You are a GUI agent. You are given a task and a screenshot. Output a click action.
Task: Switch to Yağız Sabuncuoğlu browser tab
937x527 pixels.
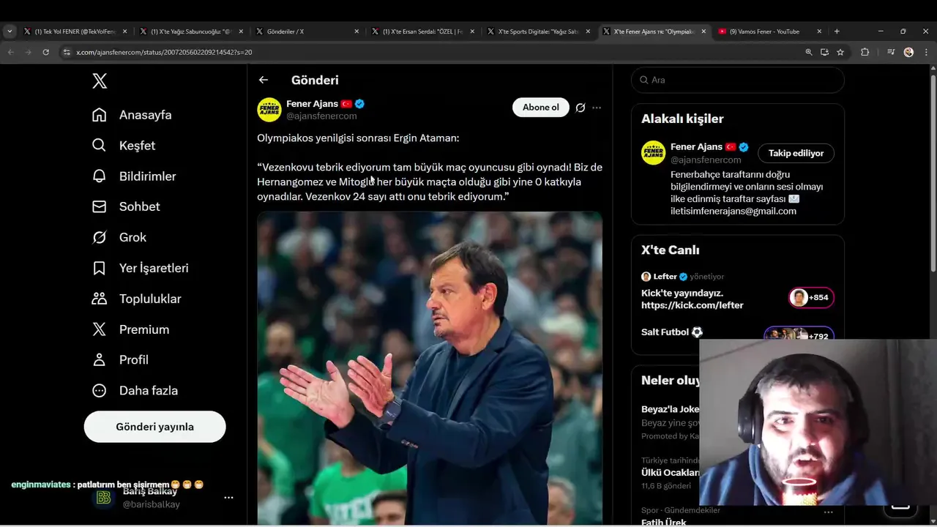click(x=191, y=31)
